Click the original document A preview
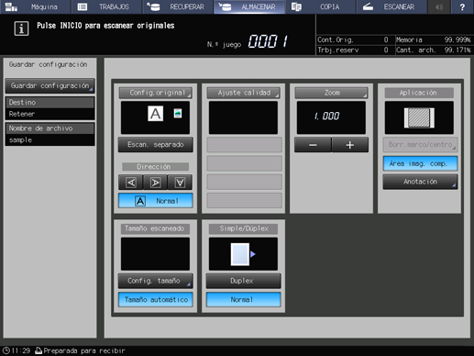Viewport: 474px width, 356px height. (x=156, y=114)
